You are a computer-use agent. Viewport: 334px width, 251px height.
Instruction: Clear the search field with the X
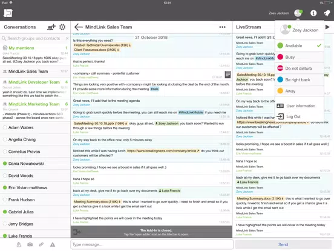(67, 38)
